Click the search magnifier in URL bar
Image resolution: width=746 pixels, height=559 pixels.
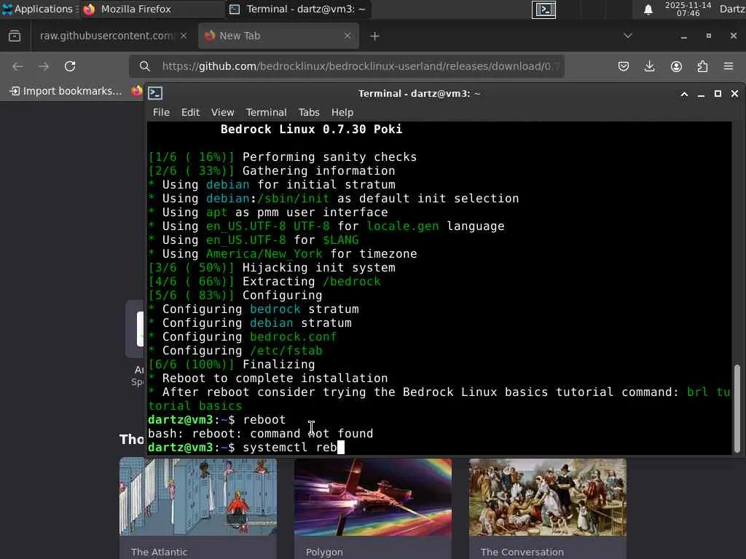145,66
